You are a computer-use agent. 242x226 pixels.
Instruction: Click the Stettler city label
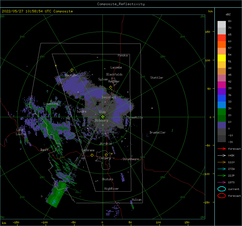tap(157, 78)
